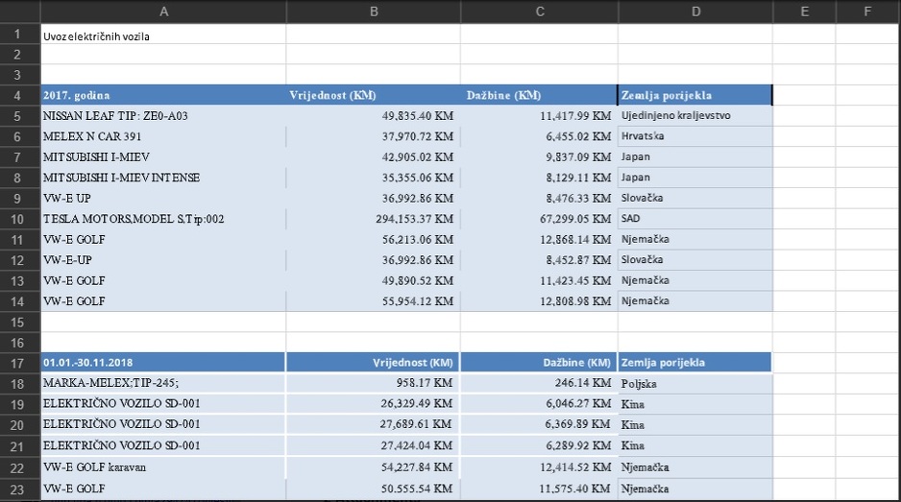Click the 67,299.05 KM duties cell

(x=539, y=219)
